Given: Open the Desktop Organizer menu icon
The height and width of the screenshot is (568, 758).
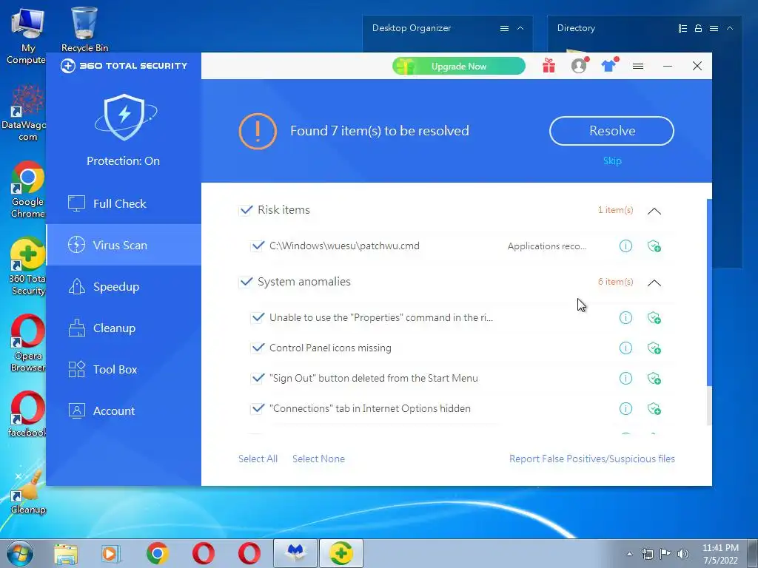Looking at the screenshot, I should pos(504,29).
